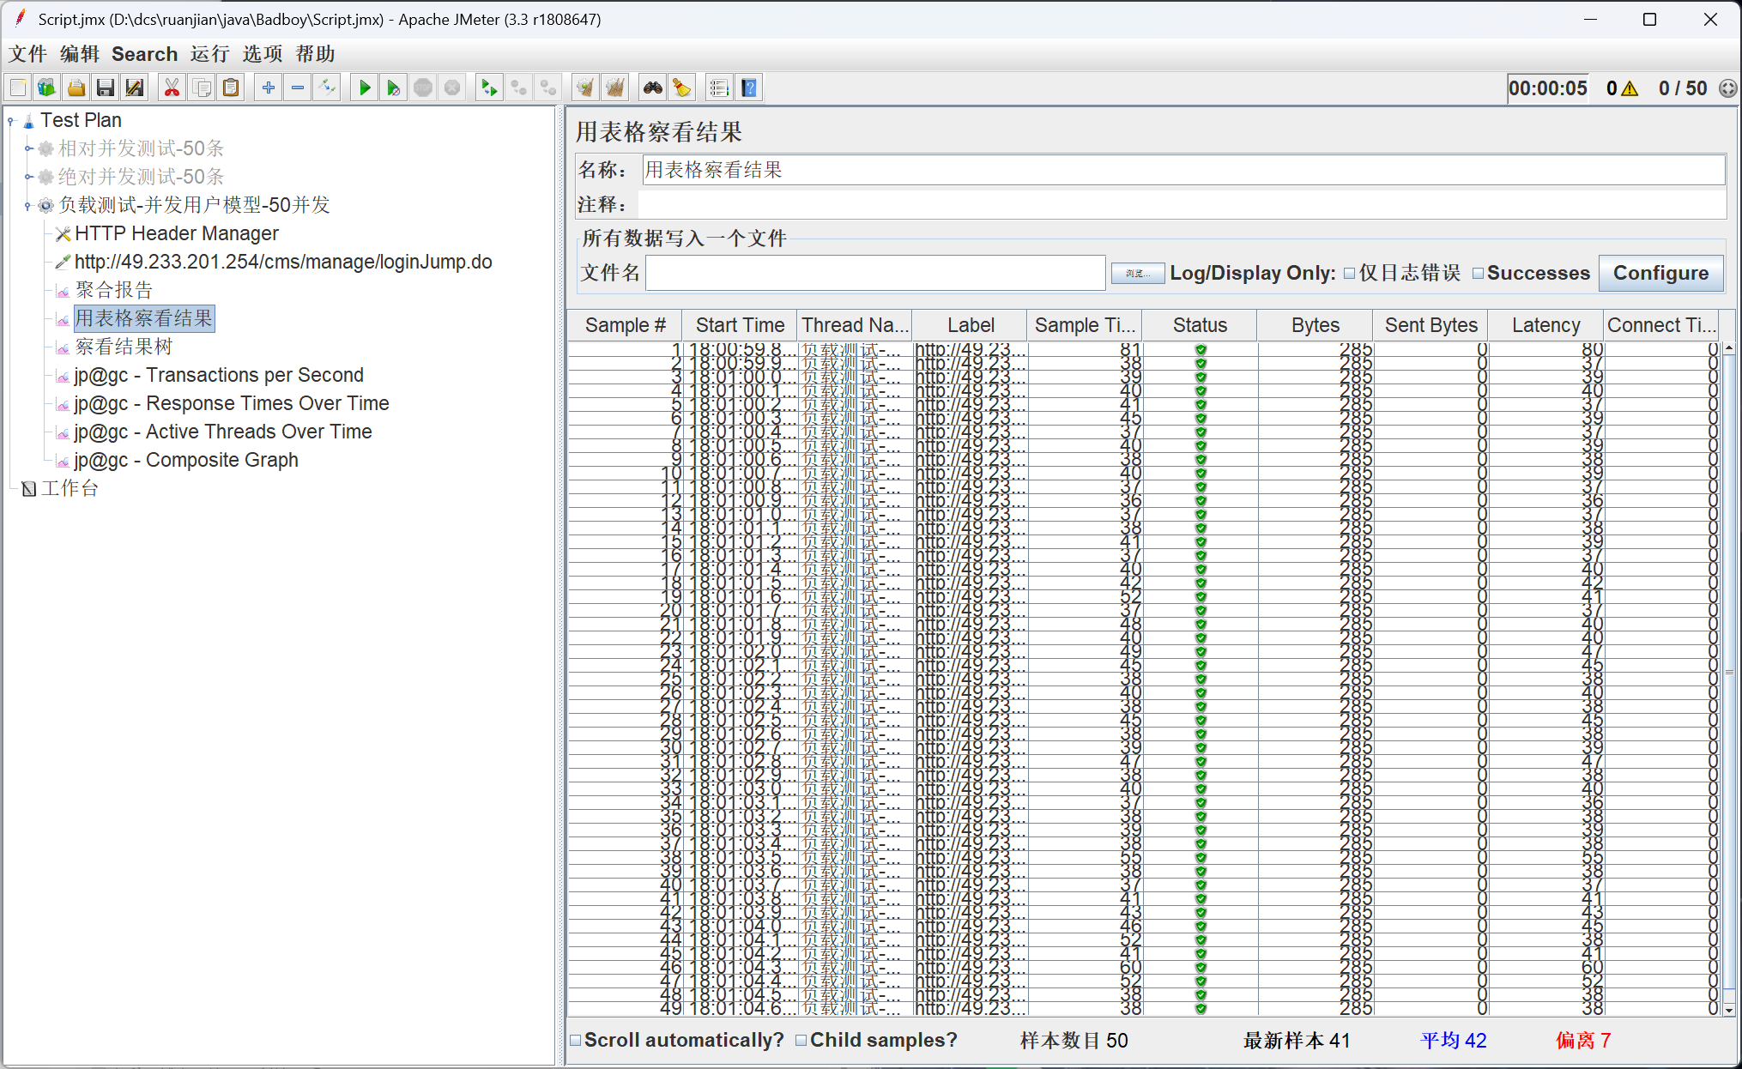
Task: Click the binoculars Search icon
Action: [653, 88]
